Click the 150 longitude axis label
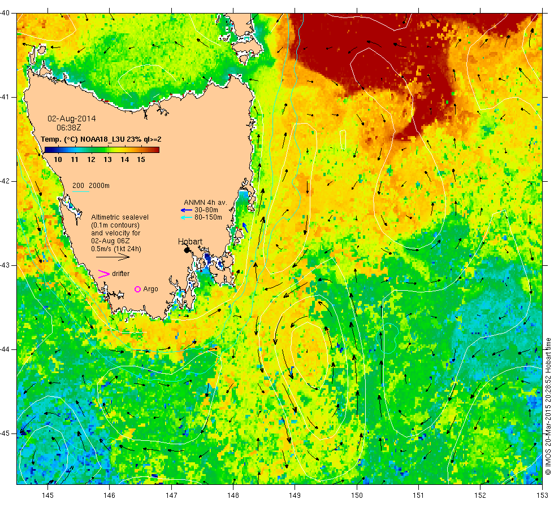The height and width of the screenshot is (508, 554). click(357, 496)
